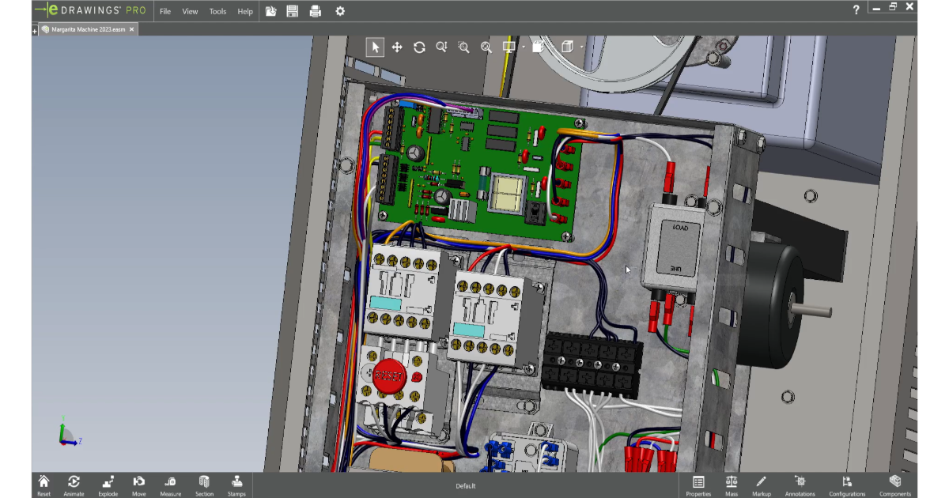The width and height of the screenshot is (949, 498).
Task: Open the Tools menu
Action: click(x=217, y=11)
